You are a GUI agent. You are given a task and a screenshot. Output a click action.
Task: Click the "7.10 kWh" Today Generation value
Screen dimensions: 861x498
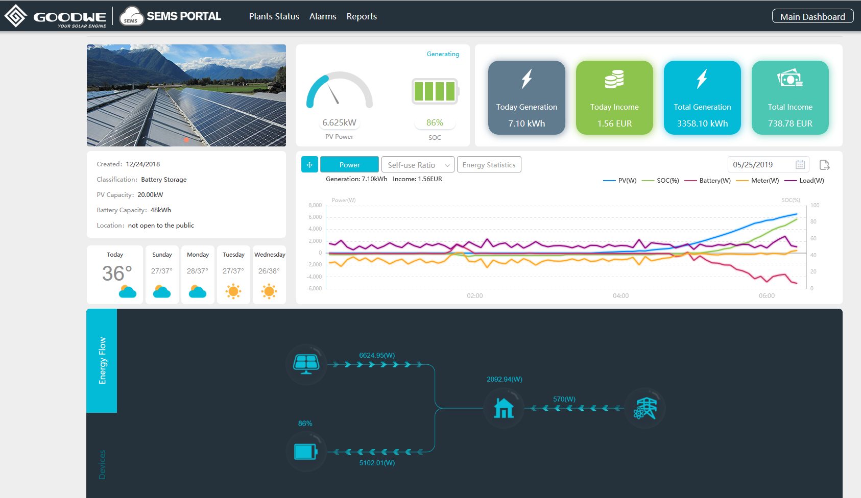coord(527,123)
